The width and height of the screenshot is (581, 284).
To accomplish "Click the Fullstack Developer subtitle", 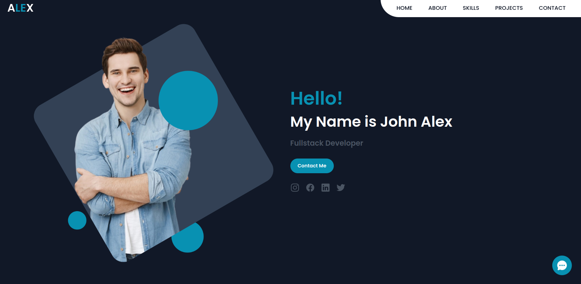I will 326,143.
